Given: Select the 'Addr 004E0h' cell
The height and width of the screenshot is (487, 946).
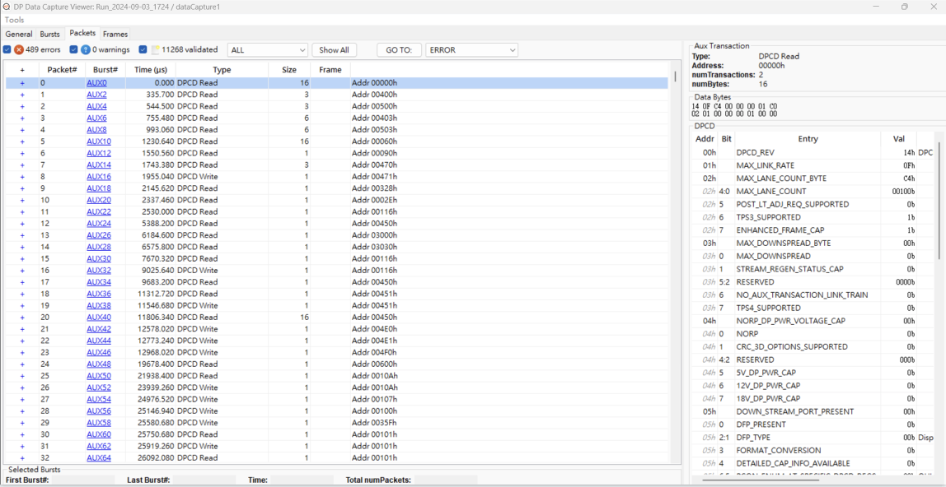Looking at the screenshot, I should (x=374, y=329).
